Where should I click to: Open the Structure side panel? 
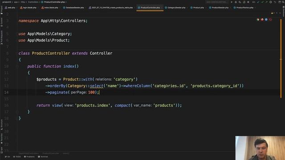coord(2,124)
